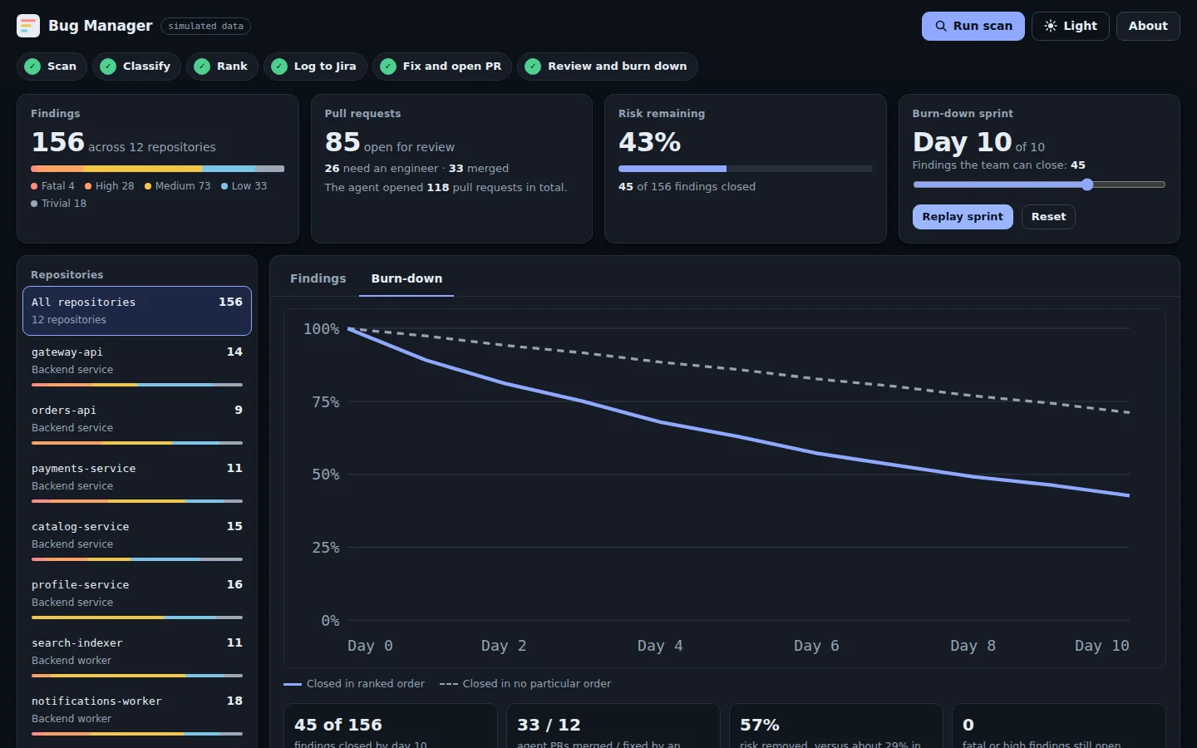The width and height of the screenshot is (1197, 748).
Task: Click the Day 4 axis label
Action: [x=660, y=646]
